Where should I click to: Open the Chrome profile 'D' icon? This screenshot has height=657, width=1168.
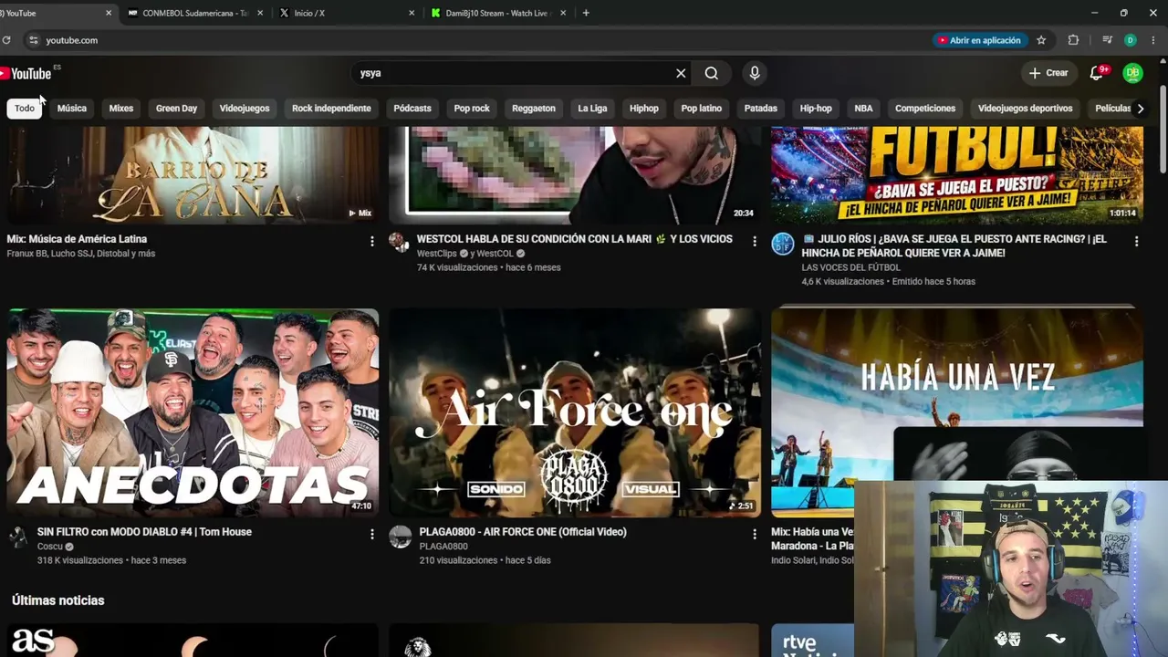(1131, 40)
